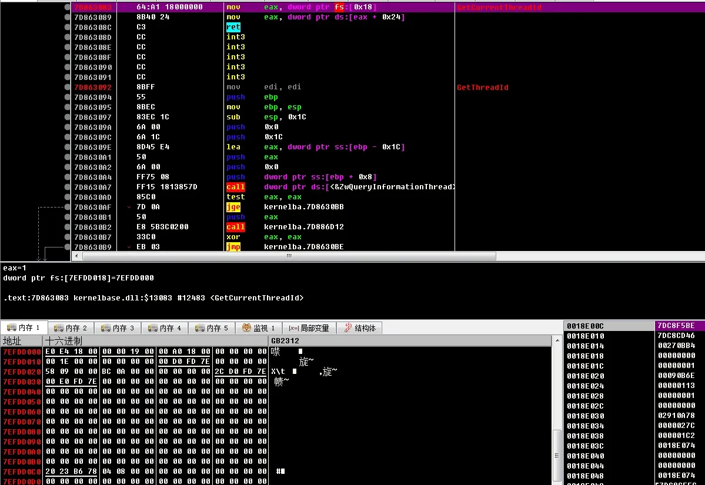Switch to the 内存 2 tab
The width and height of the screenshot is (705, 485).
coord(71,328)
